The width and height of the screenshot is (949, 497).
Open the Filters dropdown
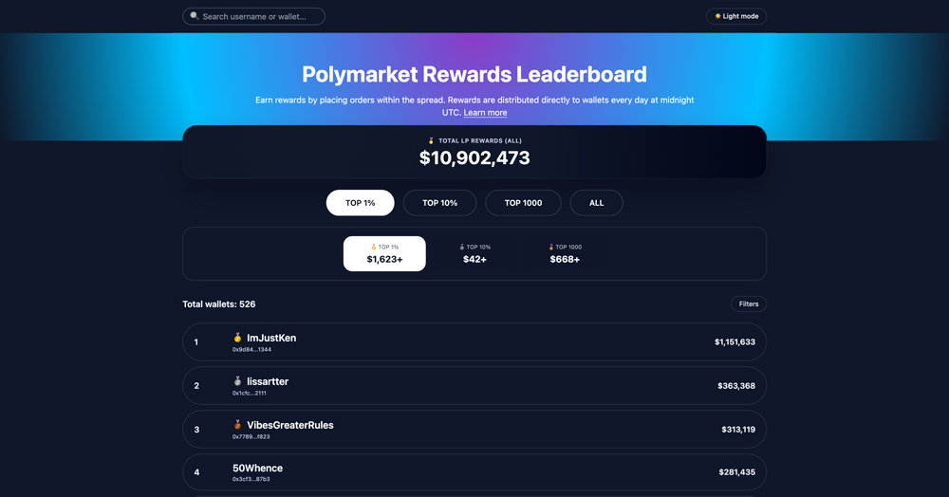[x=749, y=304]
